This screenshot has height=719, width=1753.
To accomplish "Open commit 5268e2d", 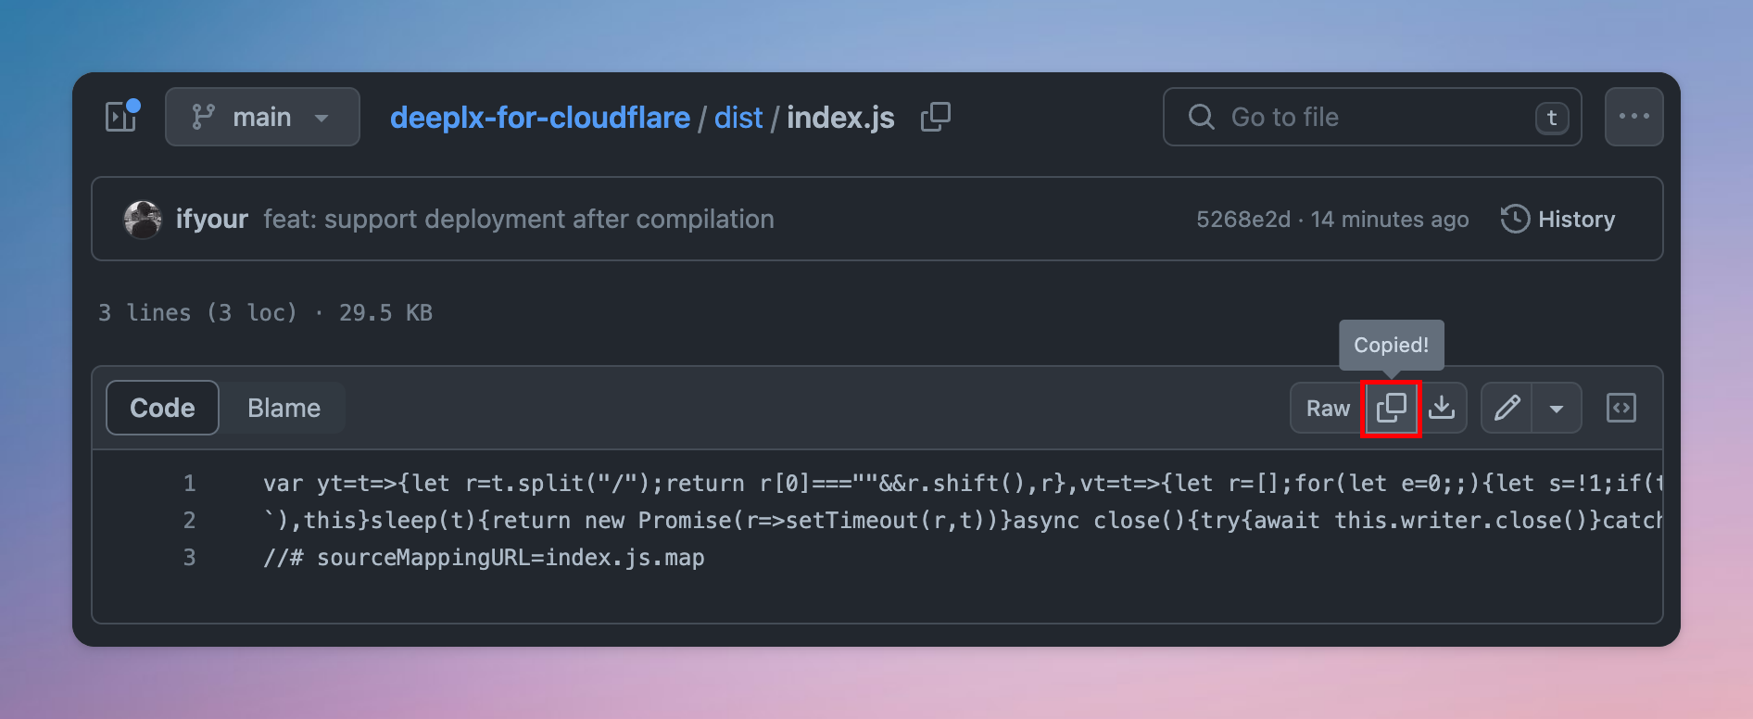I will pyautogui.click(x=1243, y=220).
